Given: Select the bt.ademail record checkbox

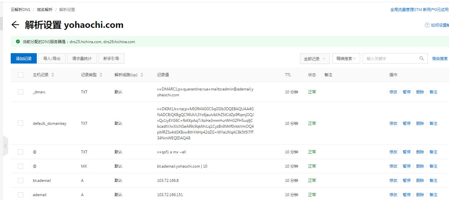Looking at the screenshot, I should tap(20, 180).
